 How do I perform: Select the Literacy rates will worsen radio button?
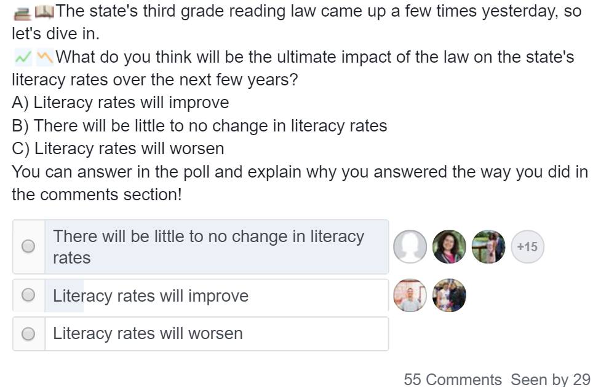click(x=28, y=334)
